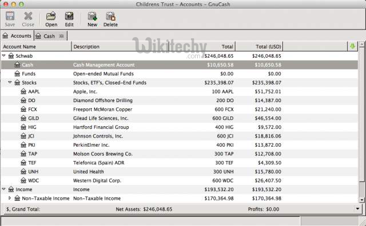This screenshot has height=226, width=366.
Task: Click the United Health description
Action: (x=89, y=172)
